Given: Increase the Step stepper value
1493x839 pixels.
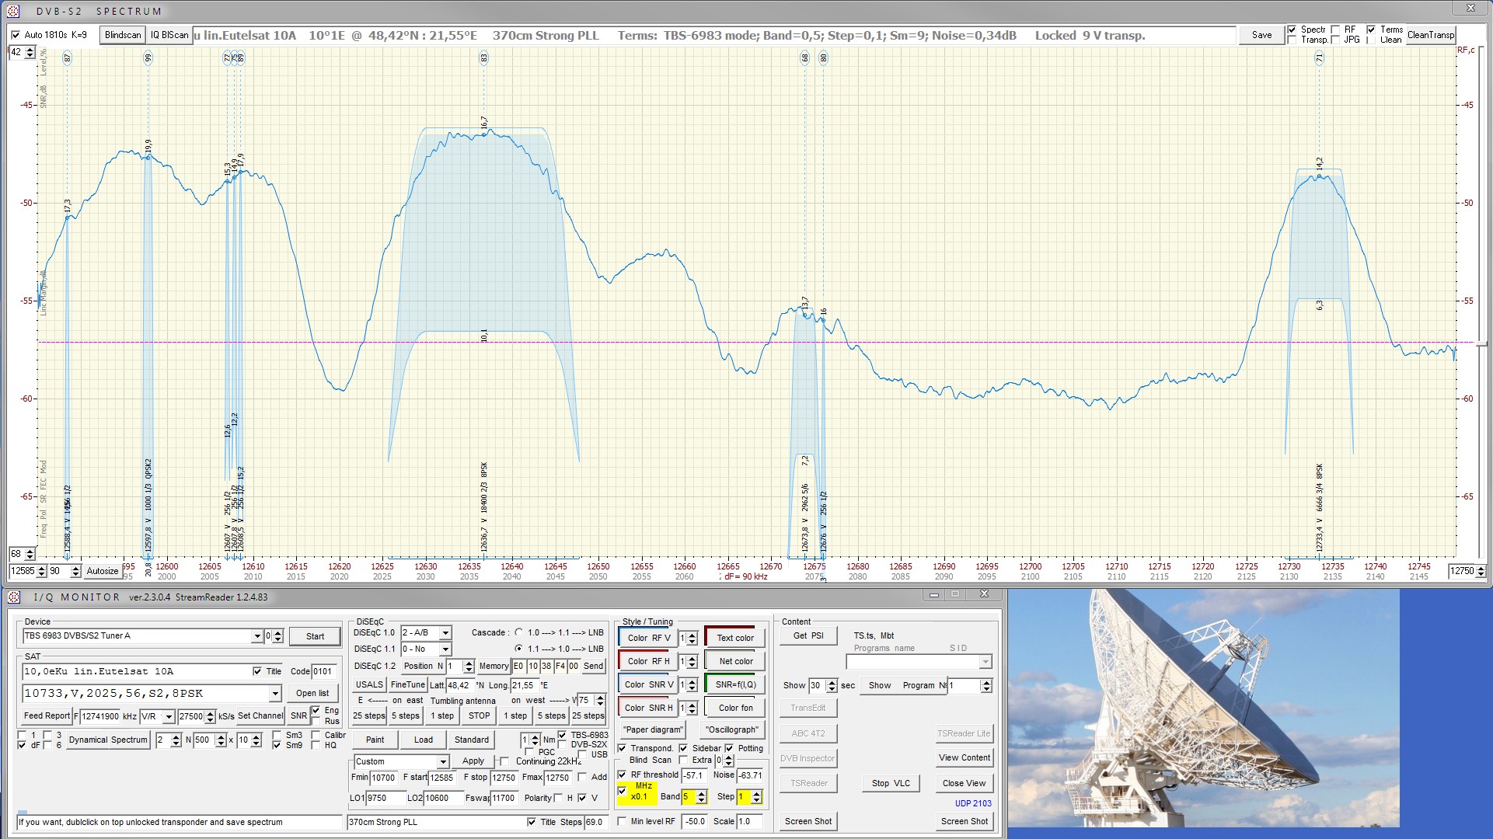Looking at the screenshot, I should [x=756, y=793].
